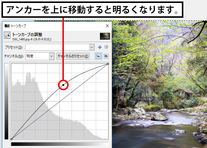Viewport: 207px width, 148px height.
Task: Expand the プリセット dropdown arrow
Action: click(91, 47)
